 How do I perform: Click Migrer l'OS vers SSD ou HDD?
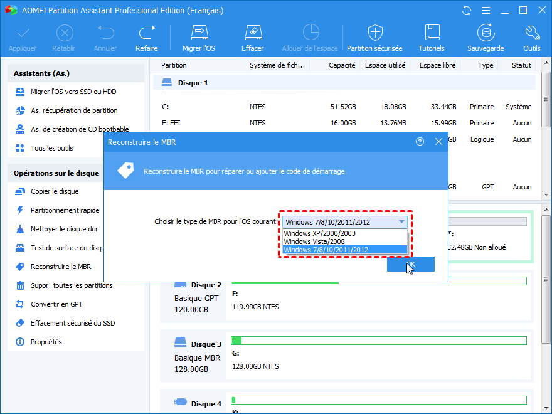(73, 92)
